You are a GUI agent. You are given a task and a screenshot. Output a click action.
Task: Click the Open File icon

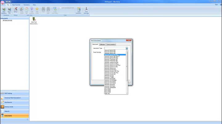click(x=9, y=10)
